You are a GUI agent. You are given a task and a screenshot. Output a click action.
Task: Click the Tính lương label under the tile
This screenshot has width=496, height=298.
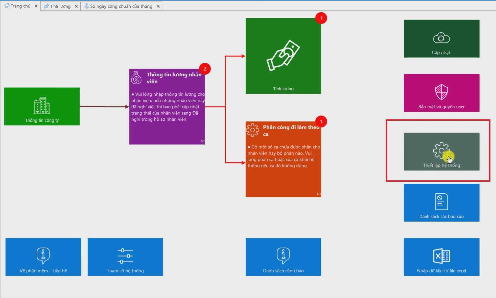click(x=283, y=89)
